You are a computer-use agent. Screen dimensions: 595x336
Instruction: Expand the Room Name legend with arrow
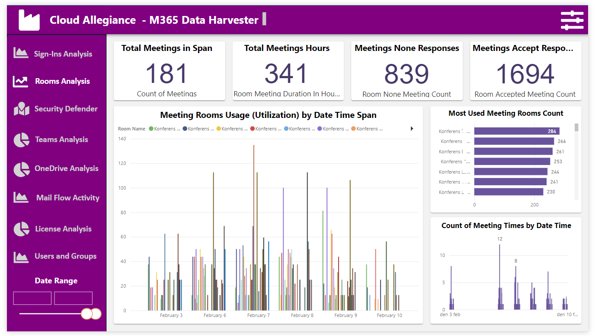click(x=412, y=129)
